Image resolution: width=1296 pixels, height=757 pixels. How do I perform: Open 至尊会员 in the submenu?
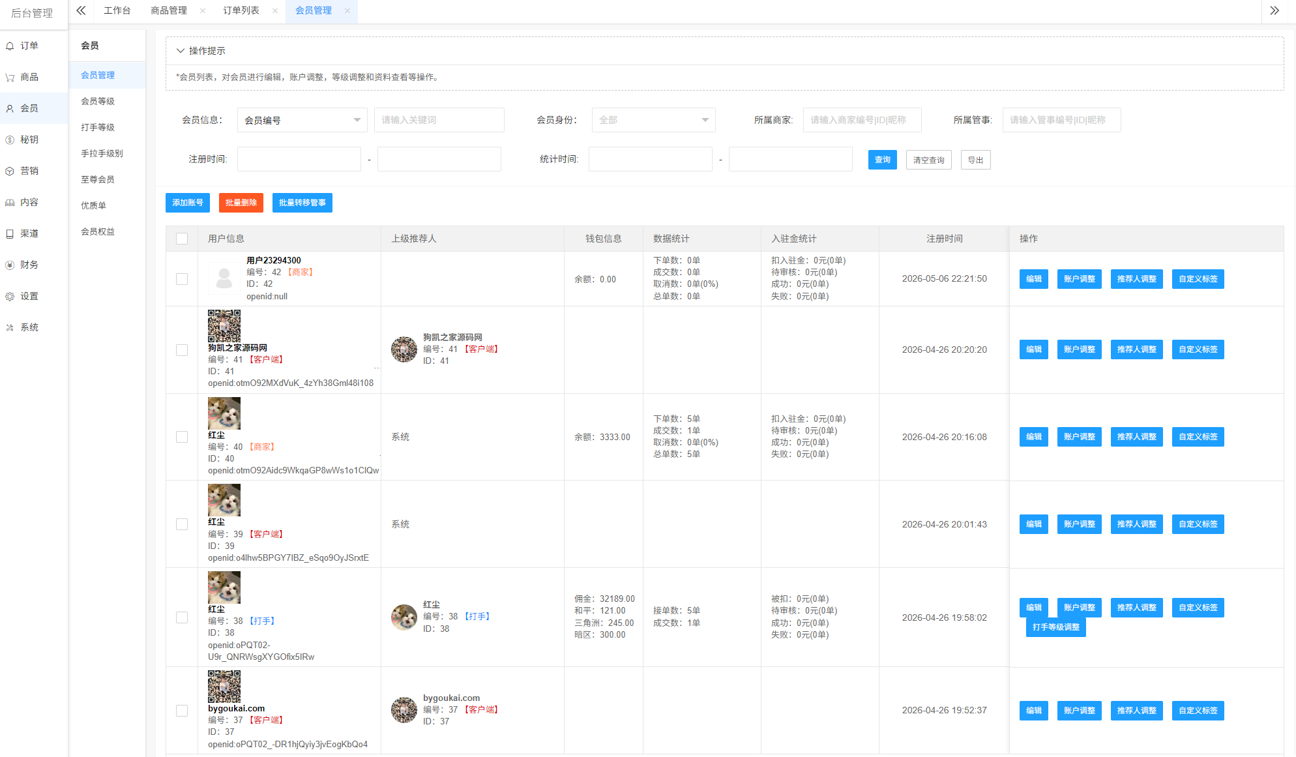98,179
